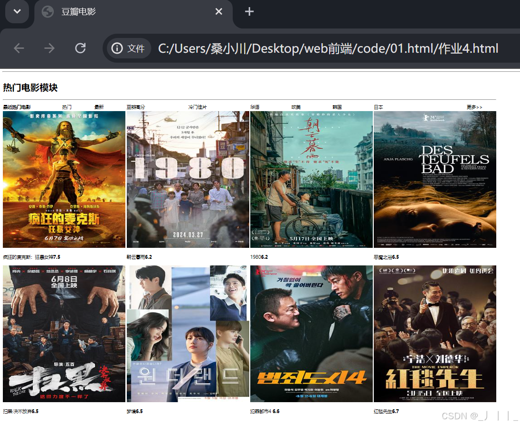Viewport: 520px width, 424px height.
Task: Select the 日本 filter
Action: [x=378, y=107]
